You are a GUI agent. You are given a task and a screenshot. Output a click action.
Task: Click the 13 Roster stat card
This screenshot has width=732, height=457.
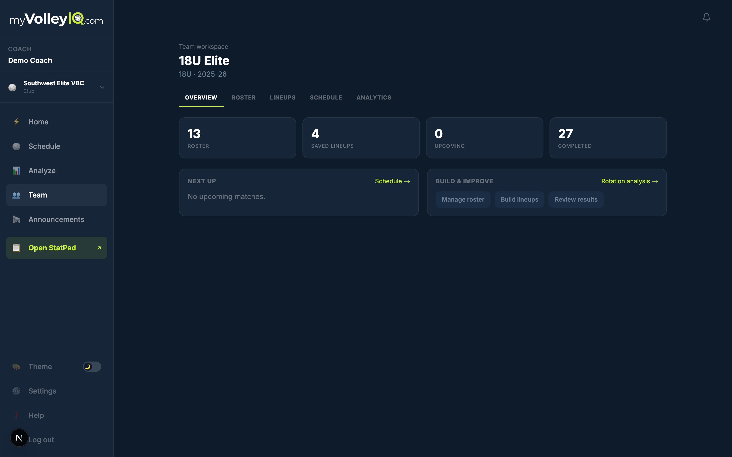(x=237, y=138)
